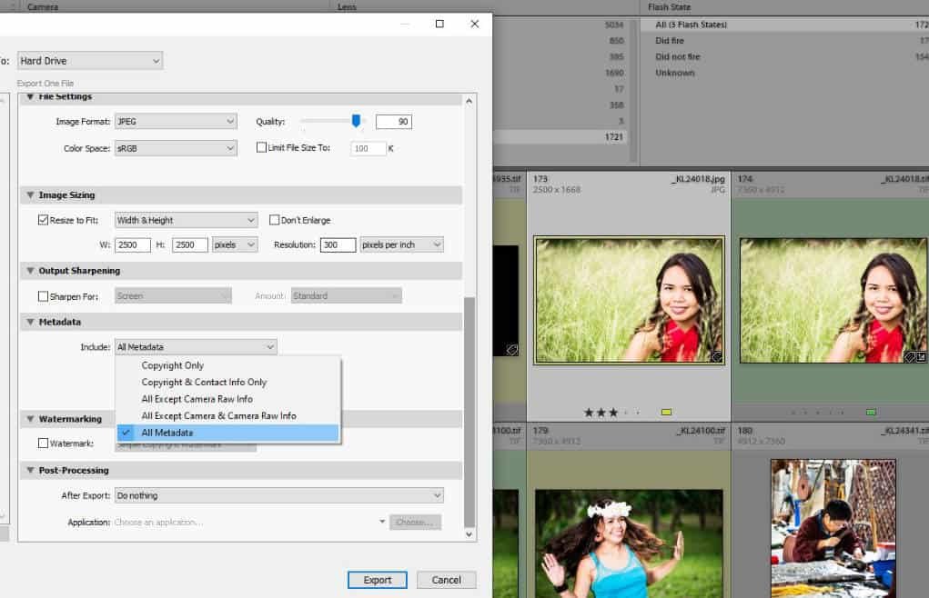Click green color label on photo 174

[871, 413]
